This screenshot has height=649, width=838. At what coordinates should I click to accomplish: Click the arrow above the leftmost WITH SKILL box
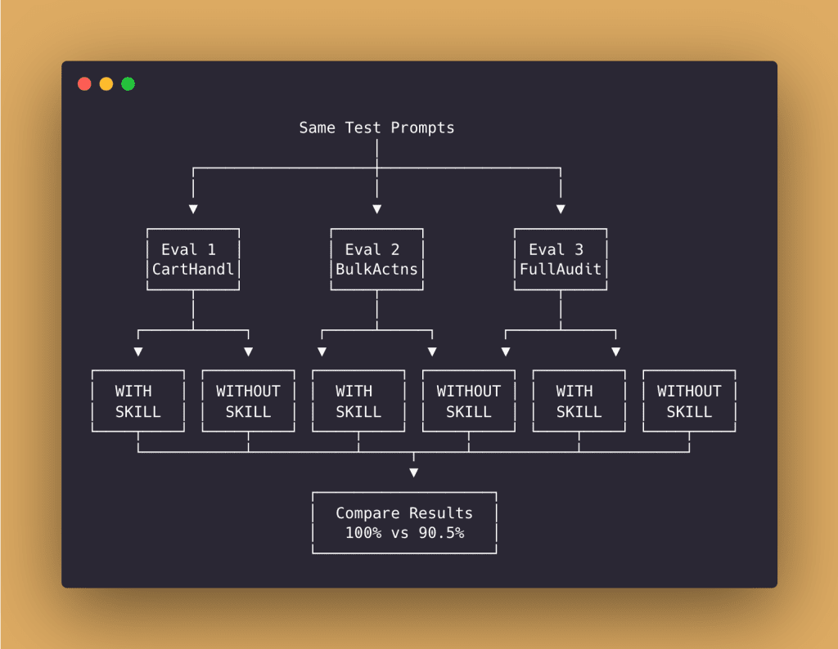[x=138, y=351]
